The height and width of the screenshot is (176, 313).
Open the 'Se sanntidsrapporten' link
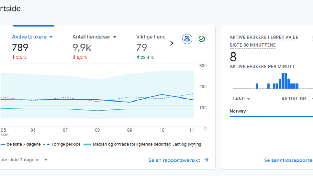point(288,160)
